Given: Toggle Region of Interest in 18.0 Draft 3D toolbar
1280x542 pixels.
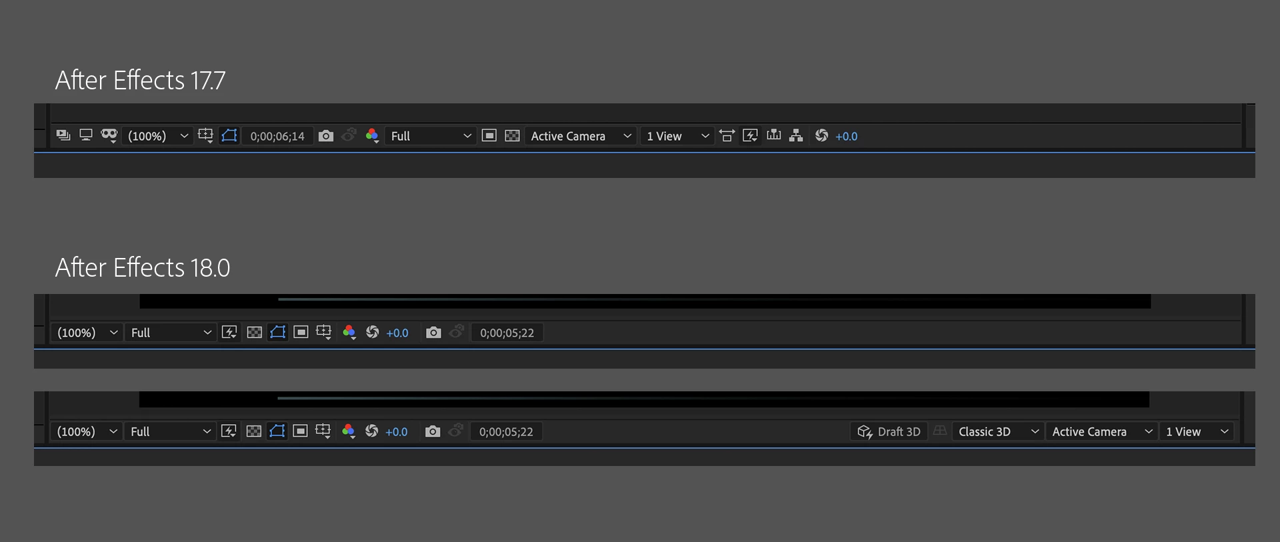Looking at the screenshot, I should [x=300, y=431].
